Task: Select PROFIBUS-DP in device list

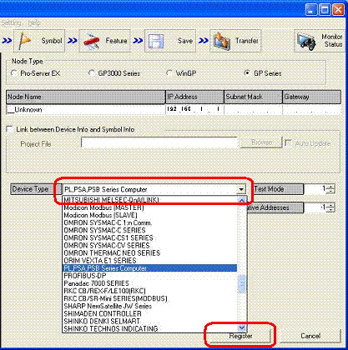Action: coord(150,276)
